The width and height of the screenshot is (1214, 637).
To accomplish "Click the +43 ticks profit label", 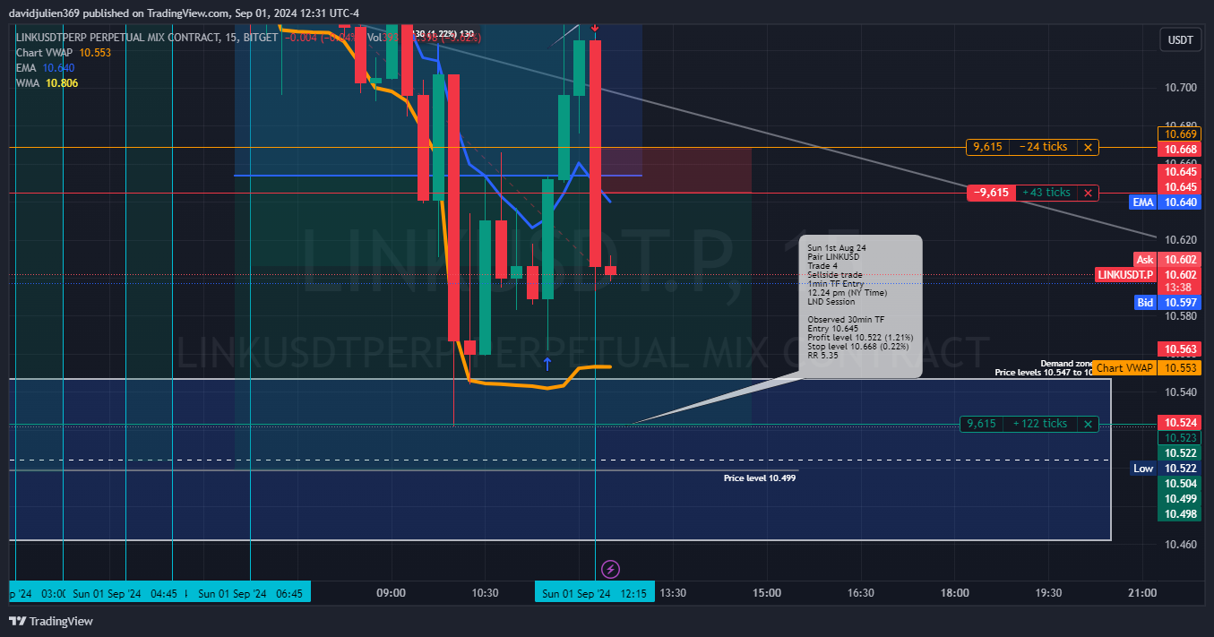I will click(x=1046, y=193).
